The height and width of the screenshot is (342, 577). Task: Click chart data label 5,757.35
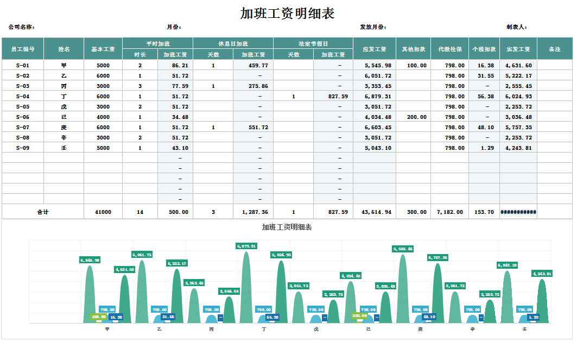click(x=437, y=257)
